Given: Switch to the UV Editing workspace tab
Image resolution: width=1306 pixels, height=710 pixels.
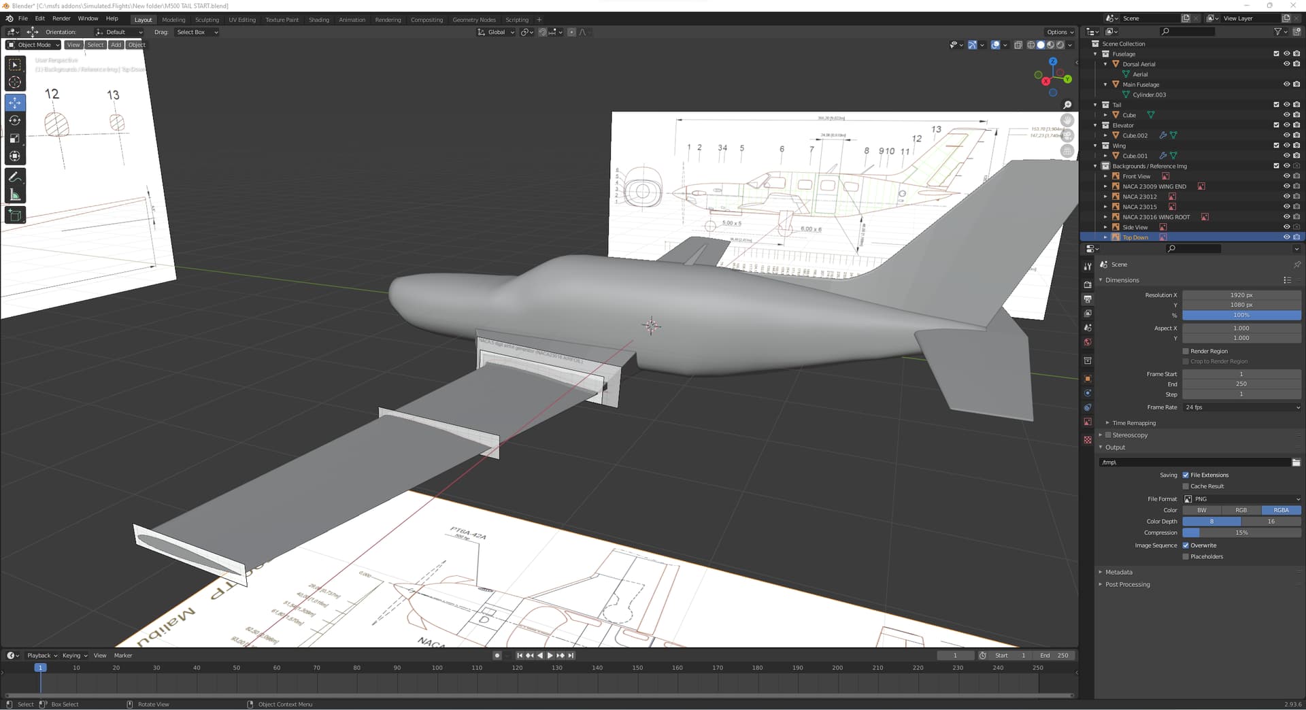Looking at the screenshot, I should pos(242,20).
